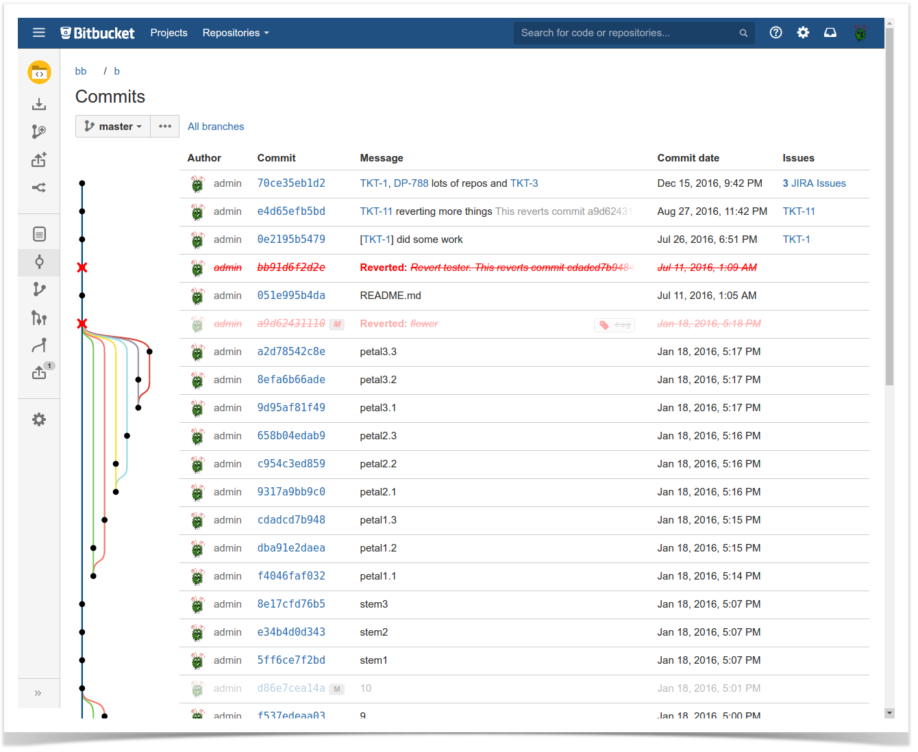Toggle the hamburger menu to collapse navigation
The height and width of the screenshot is (752, 918).
pyautogui.click(x=39, y=32)
